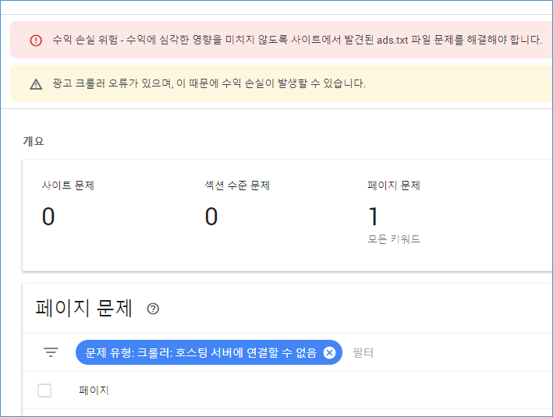Click the large 페이지 문제 section title
Image resolution: width=553 pixels, height=417 pixels.
pyautogui.click(x=84, y=308)
